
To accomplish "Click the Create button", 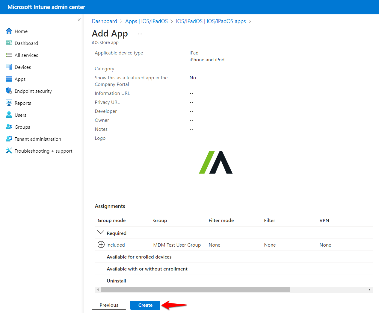I will (x=145, y=305).
